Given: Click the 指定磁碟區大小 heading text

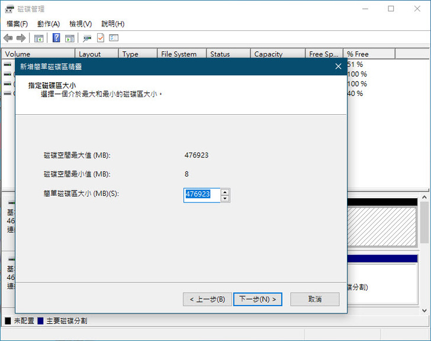Looking at the screenshot, I should coord(52,85).
